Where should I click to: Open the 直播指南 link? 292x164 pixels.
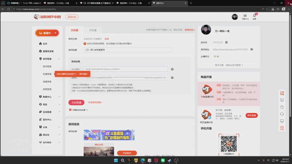click(189, 30)
